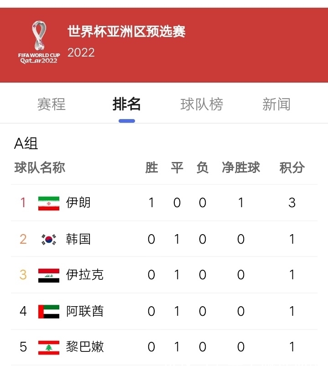Select the 排名 tab

click(126, 104)
